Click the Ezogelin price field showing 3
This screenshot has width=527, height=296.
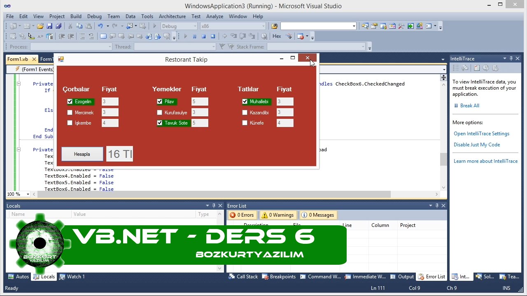pos(110,102)
